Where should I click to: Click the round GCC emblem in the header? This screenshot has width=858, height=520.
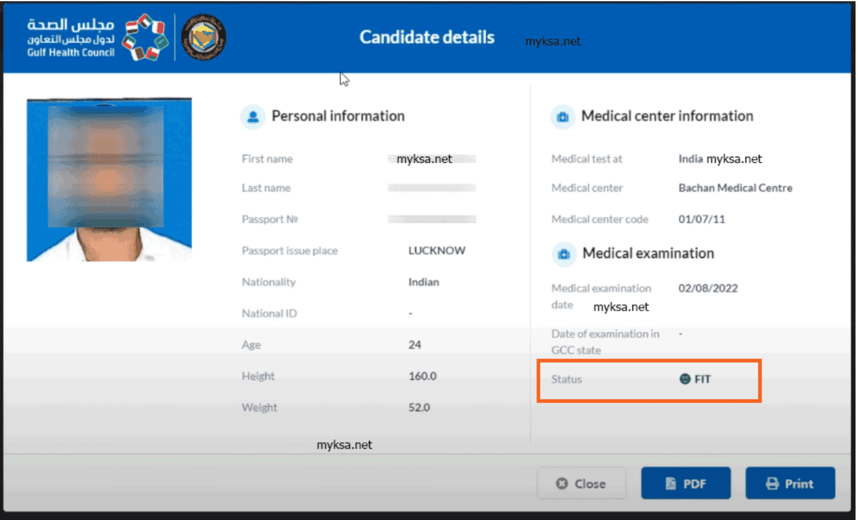coord(205,37)
